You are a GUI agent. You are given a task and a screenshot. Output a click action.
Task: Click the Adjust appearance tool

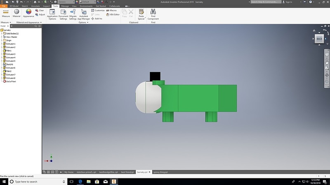coord(40,14)
